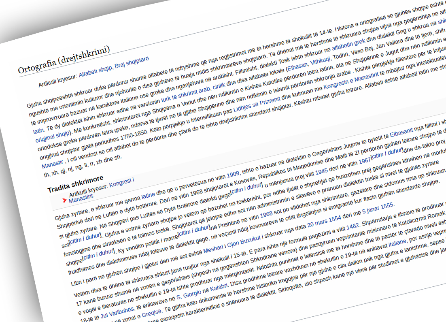The height and width of the screenshot is (322, 446).
Task: Open the 'turk të shkrimit arab' link
Action: (185, 94)
